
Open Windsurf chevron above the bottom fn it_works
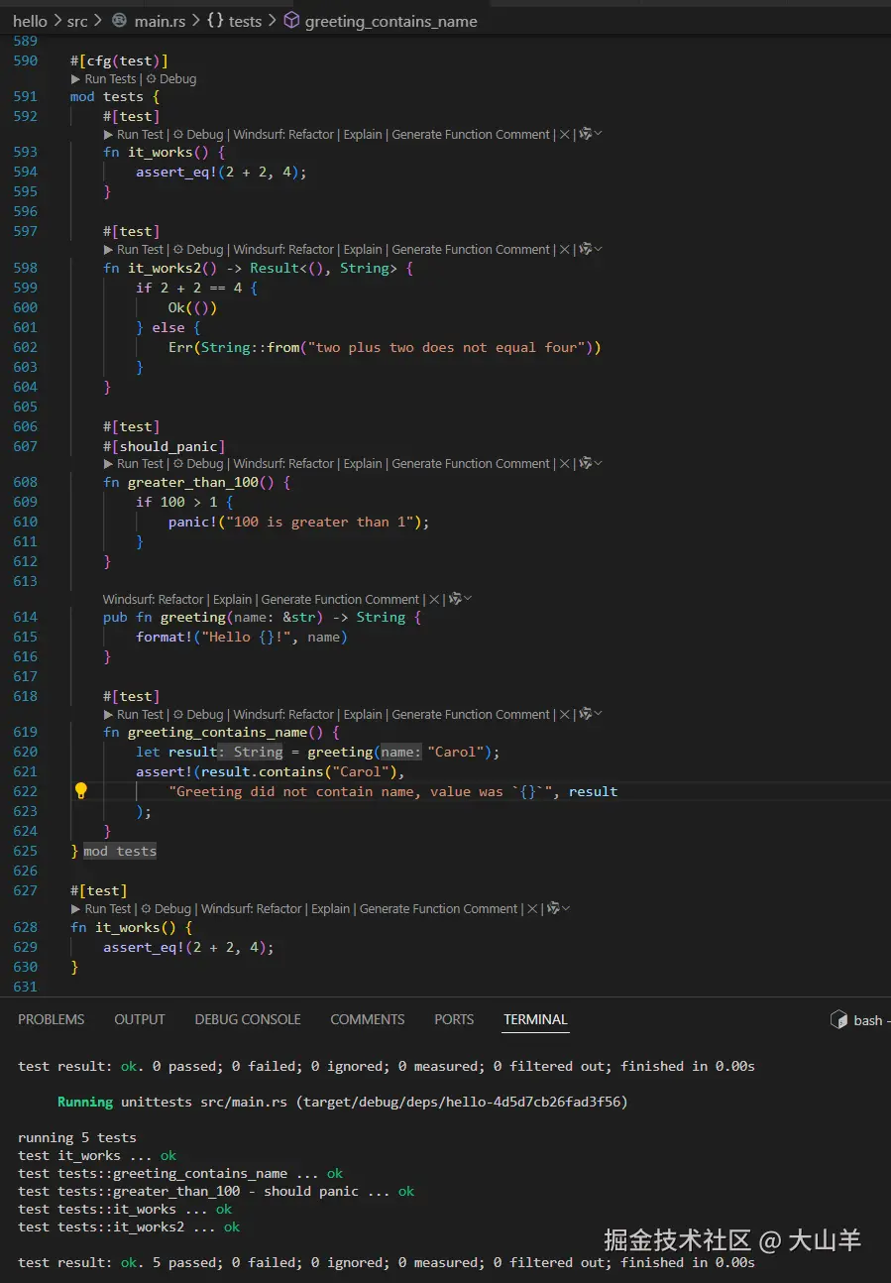(566, 909)
